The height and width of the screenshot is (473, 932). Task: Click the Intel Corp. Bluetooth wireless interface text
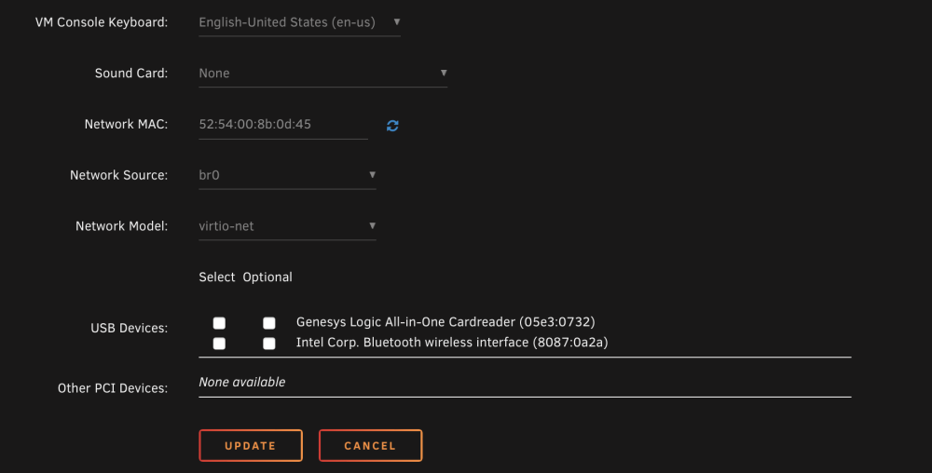tap(452, 343)
